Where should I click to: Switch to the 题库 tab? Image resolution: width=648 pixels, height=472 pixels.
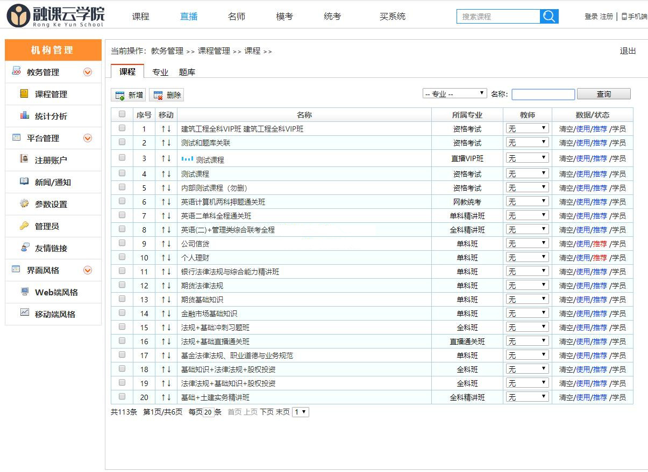(187, 71)
